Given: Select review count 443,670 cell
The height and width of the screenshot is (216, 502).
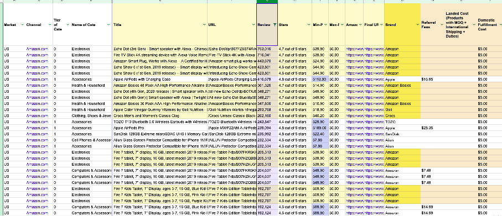Looking at the screenshot, I should tap(267, 61).
